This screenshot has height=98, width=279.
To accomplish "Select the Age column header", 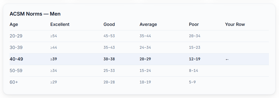I will pos(14,24).
